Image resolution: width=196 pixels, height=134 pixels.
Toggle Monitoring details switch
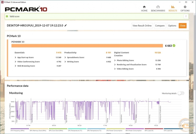click(181, 93)
